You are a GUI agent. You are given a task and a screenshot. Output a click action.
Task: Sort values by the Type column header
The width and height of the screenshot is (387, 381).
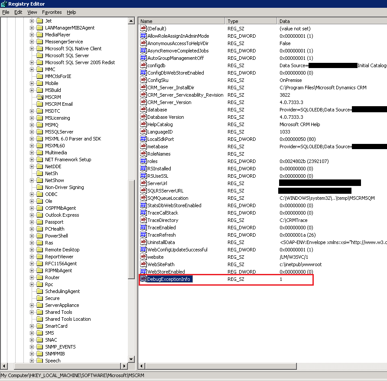click(x=251, y=21)
